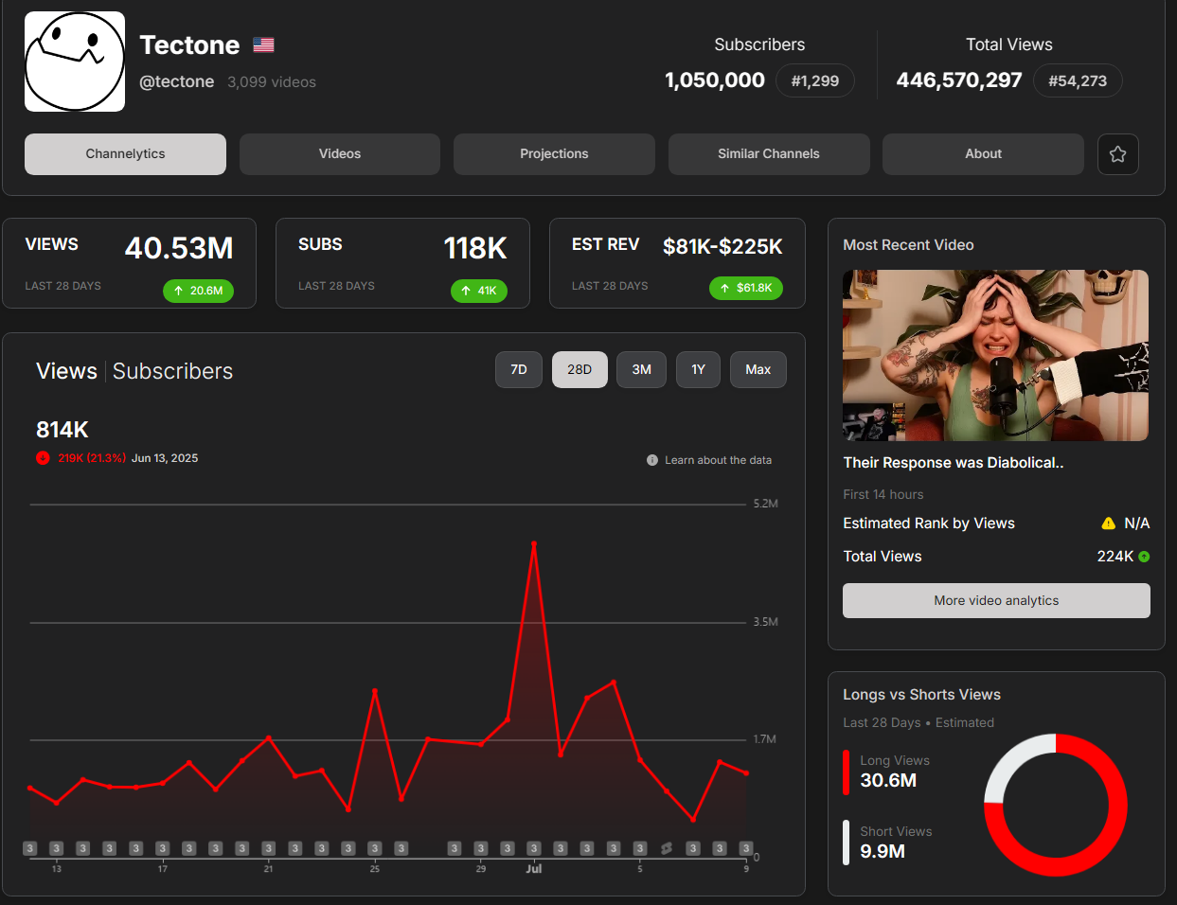Image resolution: width=1177 pixels, height=905 pixels.
Task: Select the Views chart heading
Action: [x=66, y=371]
